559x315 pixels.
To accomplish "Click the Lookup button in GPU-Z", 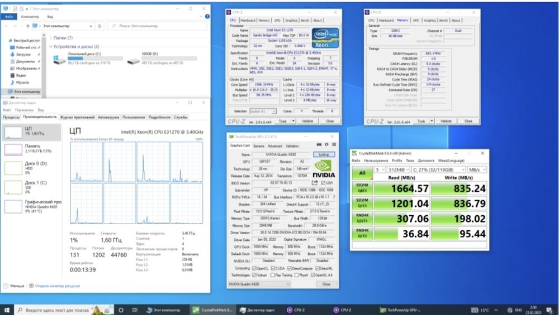I will [324, 154].
